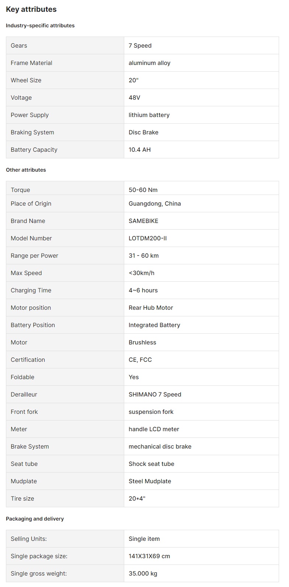Select the Battery Capacity label
Viewport: 289px width, 587px height.
click(34, 150)
